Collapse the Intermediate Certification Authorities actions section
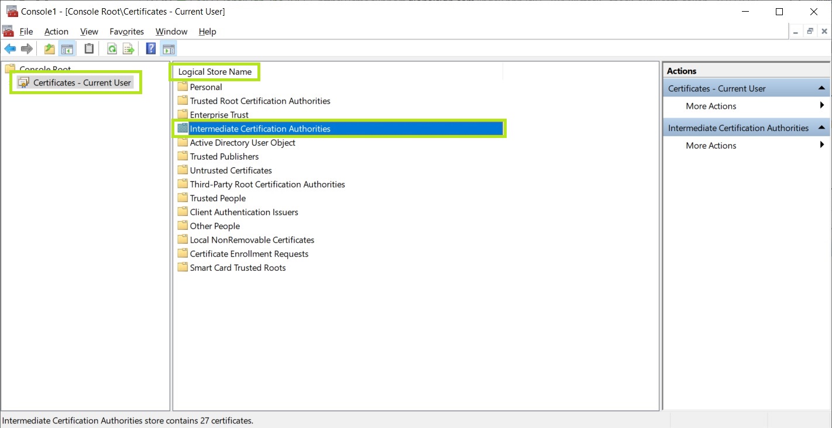Viewport: 832px width, 428px height. click(822, 128)
